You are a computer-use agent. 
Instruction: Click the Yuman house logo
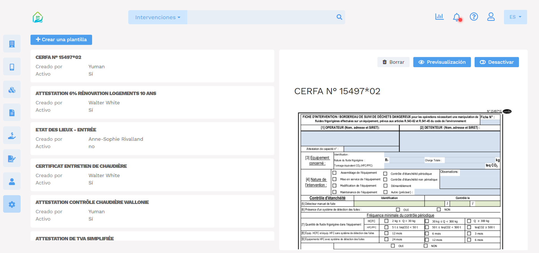coord(38,17)
